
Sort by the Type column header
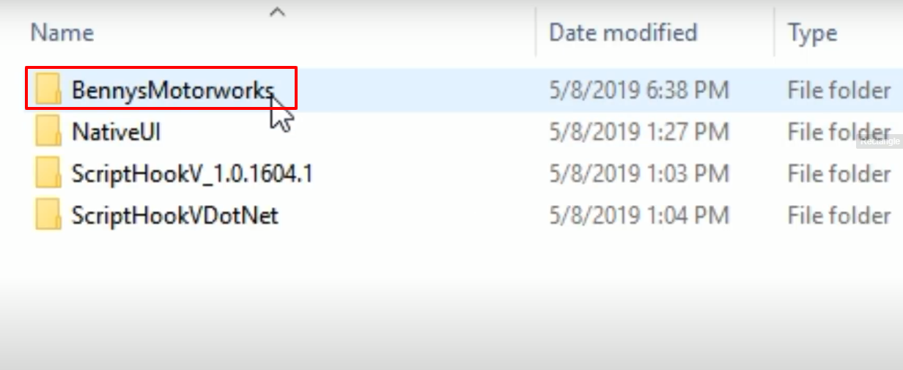812,33
